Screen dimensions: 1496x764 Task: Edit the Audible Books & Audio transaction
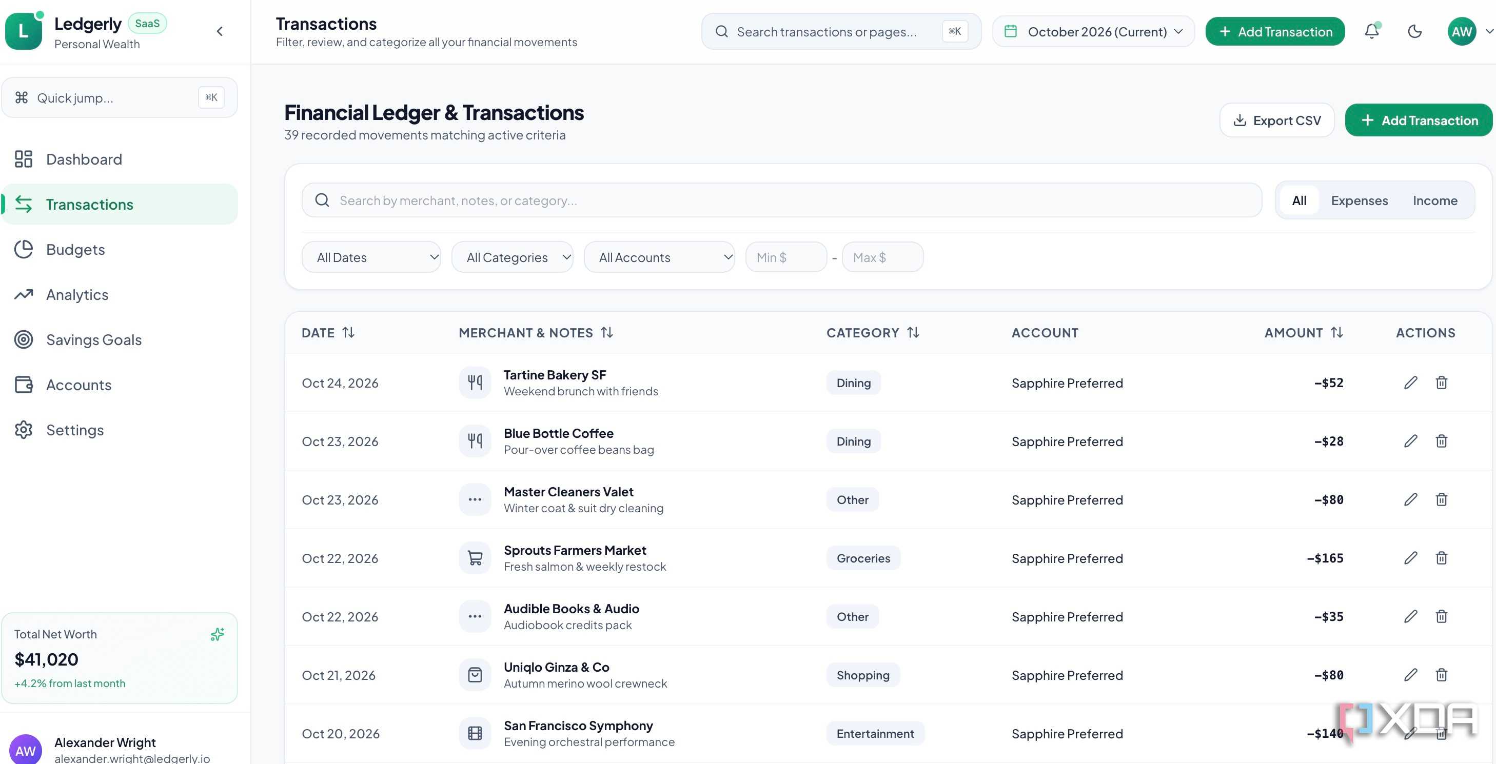(1411, 616)
